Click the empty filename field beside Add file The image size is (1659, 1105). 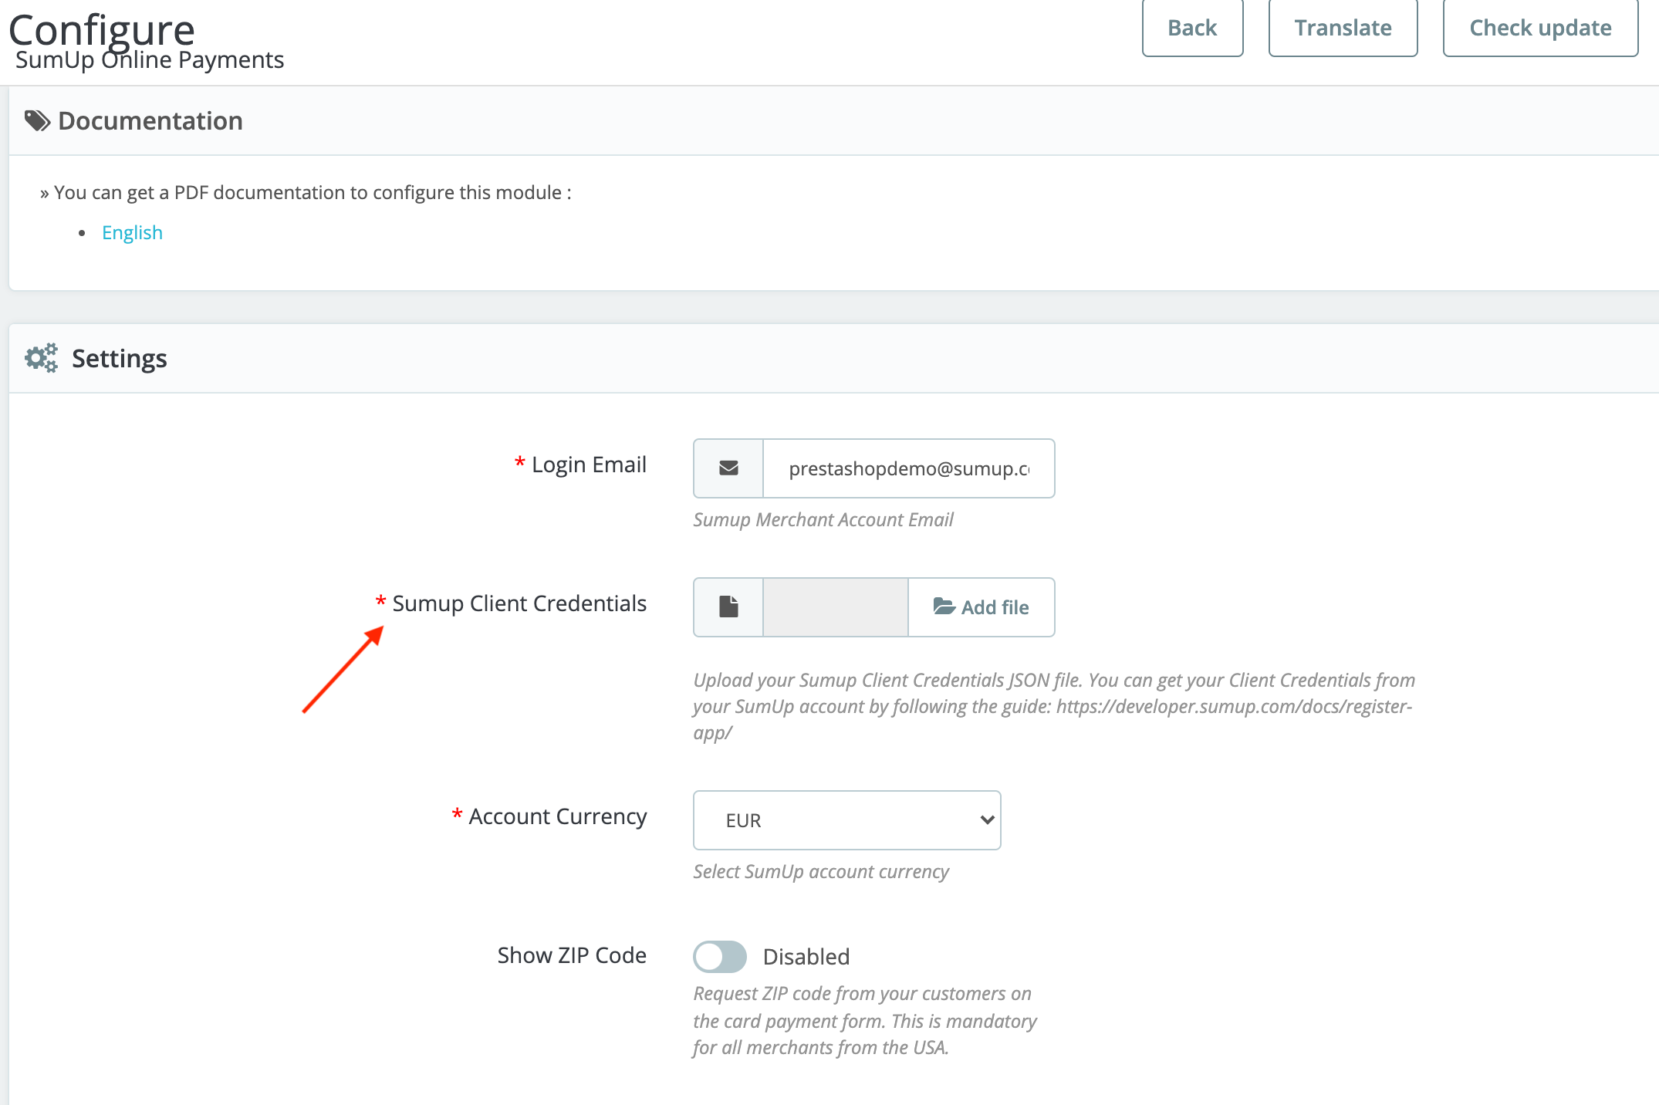tap(835, 607)
